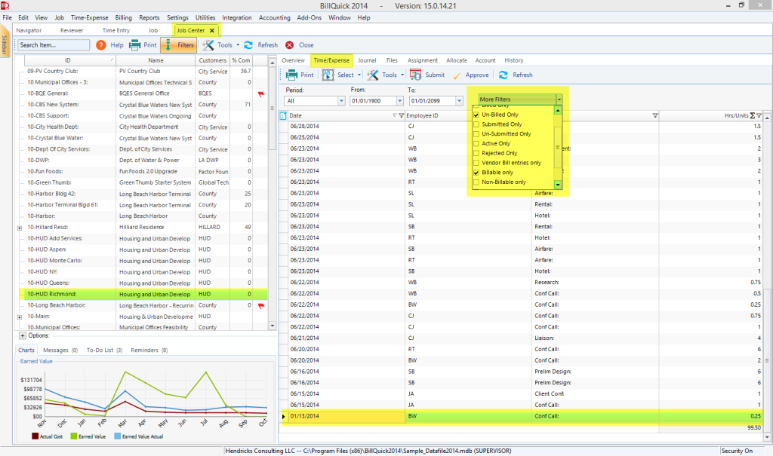Check Active Only filter
Viewport: 773px width, 456px height.
pos(476,144)
